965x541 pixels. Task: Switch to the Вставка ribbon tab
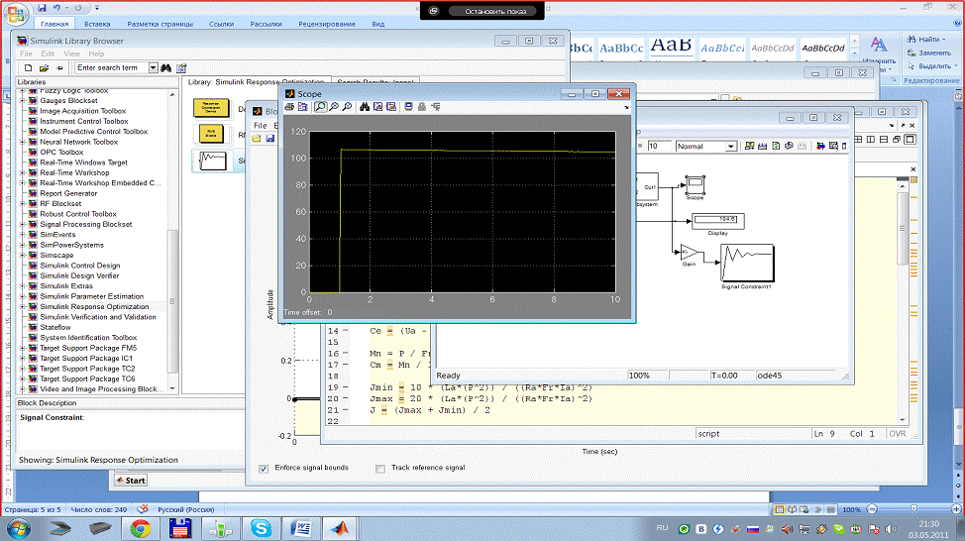[x=97, y=22]
